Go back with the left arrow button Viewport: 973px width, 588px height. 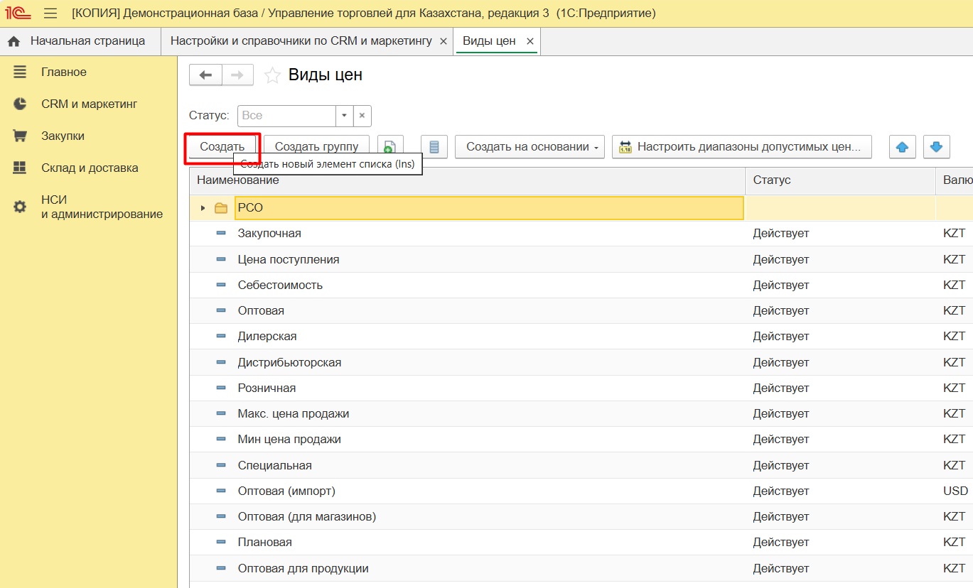[205, 75]
